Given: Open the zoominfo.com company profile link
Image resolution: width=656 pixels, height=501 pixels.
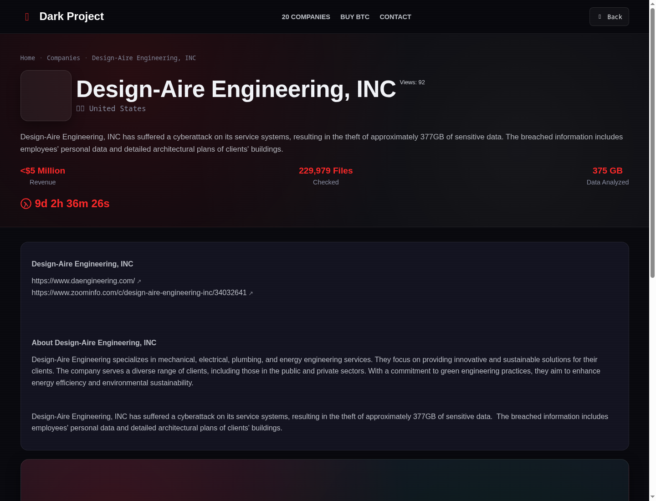Looking at the screenshot, I should pyautogui.click(x=139, y=292).
